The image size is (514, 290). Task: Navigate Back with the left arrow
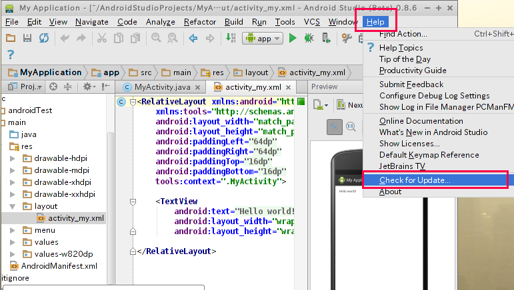(193, 39)
